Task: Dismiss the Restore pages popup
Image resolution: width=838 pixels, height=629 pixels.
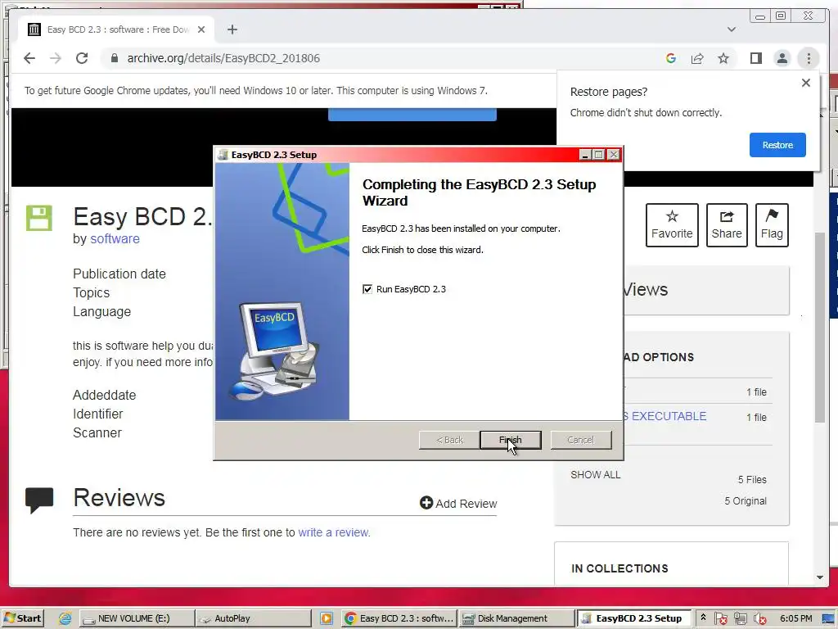Action: point(806,83)
